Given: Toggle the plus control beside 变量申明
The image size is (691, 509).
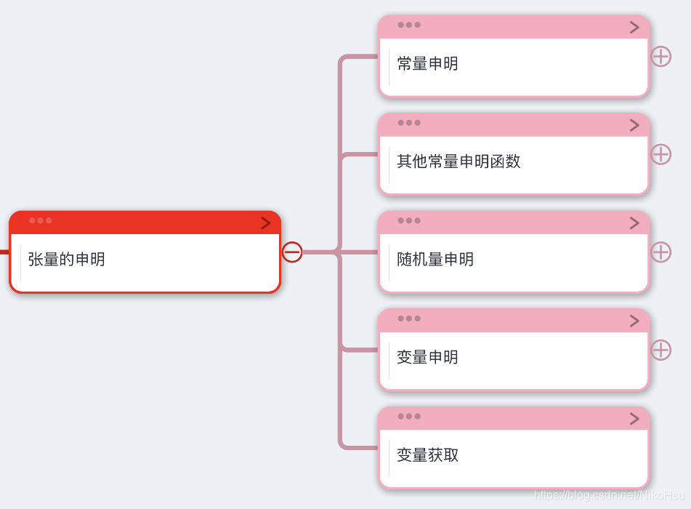Looking at the screenshot, I should [661, 350].
